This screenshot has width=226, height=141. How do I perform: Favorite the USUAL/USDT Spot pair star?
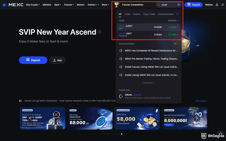177,27
